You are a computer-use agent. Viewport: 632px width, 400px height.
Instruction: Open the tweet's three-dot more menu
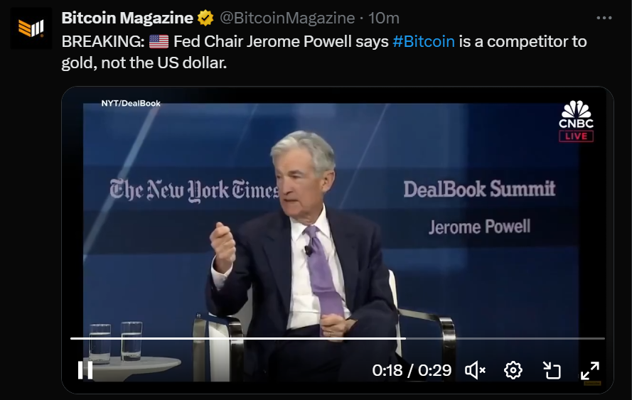pyautogui.click(x=604, y=18)
